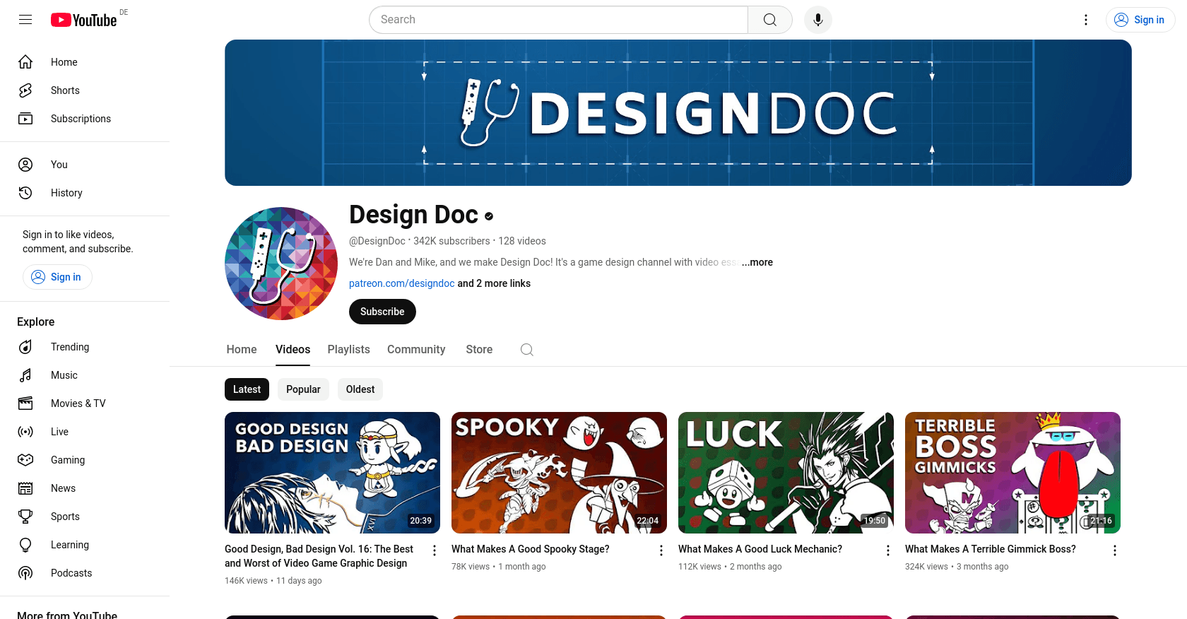Image resolution: width=1187 pixels, height=619 pixels.
Task: Open the Luck Mechanic video thumbnail
Action: coord(786,473)
